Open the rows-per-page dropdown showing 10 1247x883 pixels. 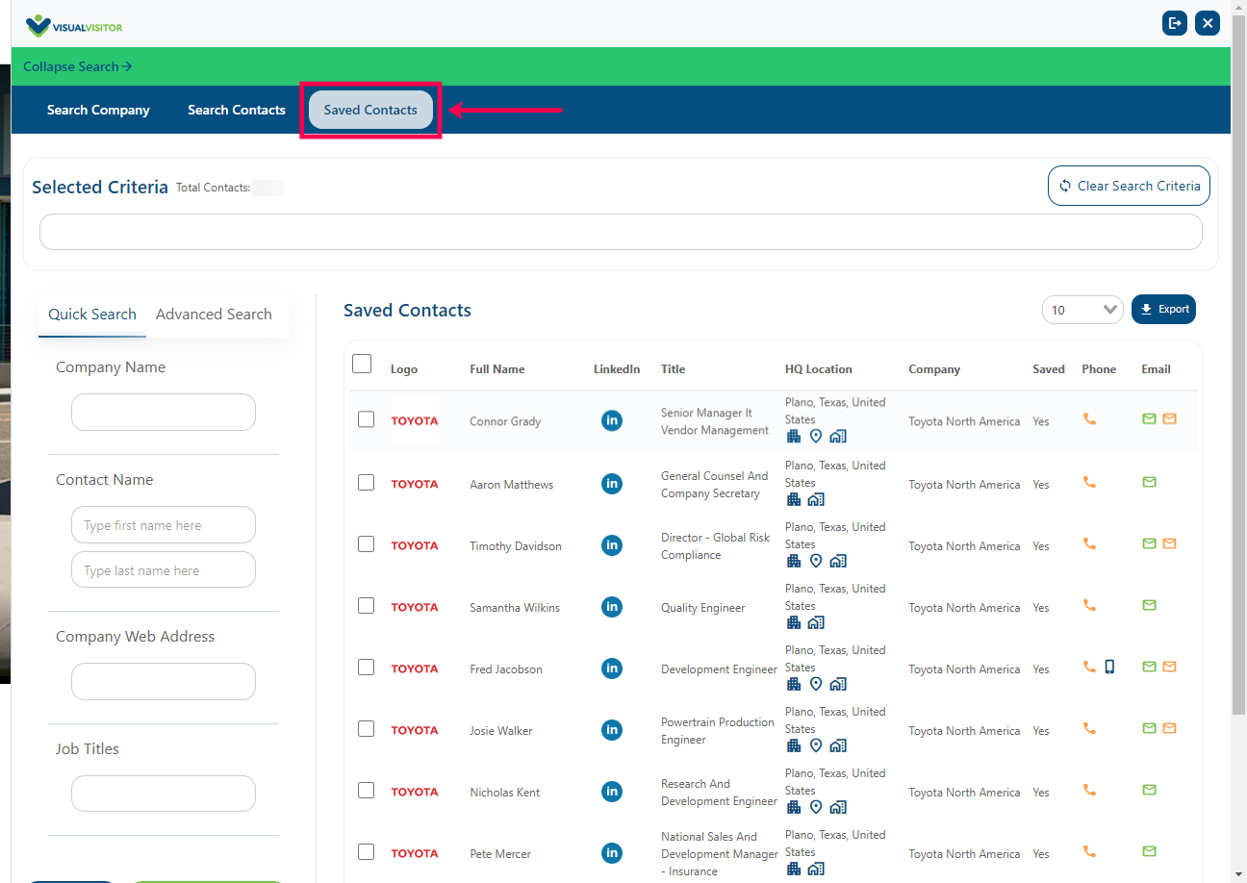(1082, 310)
